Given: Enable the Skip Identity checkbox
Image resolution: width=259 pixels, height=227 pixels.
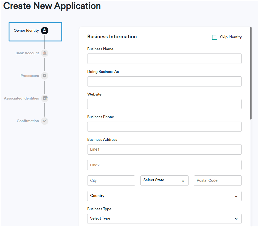Looking at the screenshot, I should (214, 37).
